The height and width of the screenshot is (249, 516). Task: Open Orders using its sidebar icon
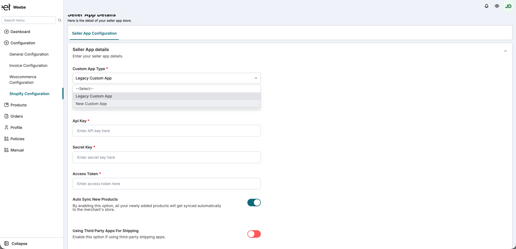(6, 116)
